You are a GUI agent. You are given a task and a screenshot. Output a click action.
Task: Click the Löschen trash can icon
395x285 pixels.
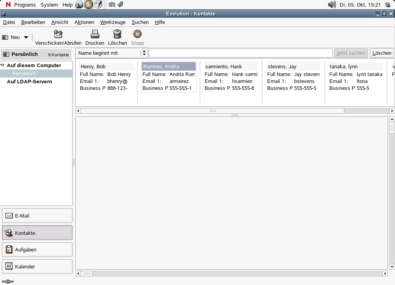pos(117,34)
